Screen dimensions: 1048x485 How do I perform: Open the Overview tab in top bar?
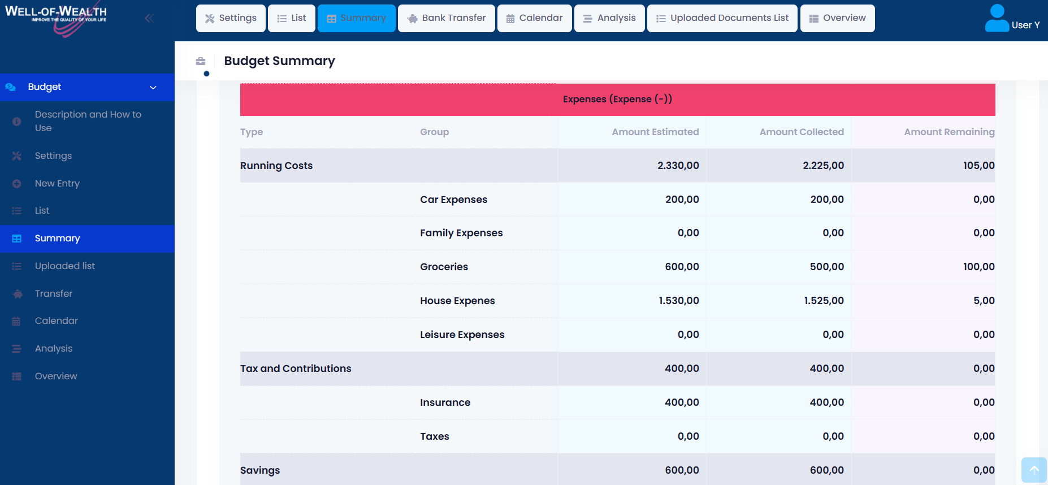pyautogui.click(x=838, y=18)
